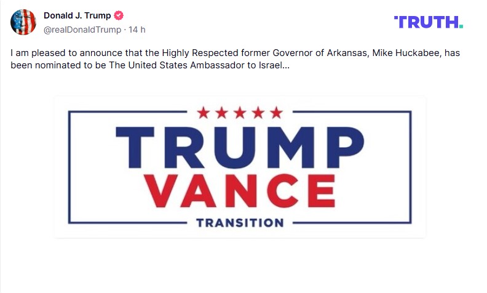Click the red verified badge
This screenshot has height=293, width=487.
click(x=119, y=16)
